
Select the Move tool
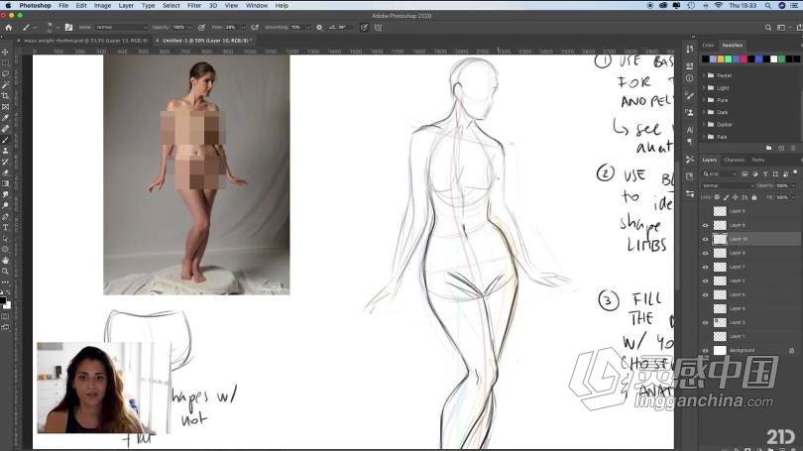click(x=5, y=53)
